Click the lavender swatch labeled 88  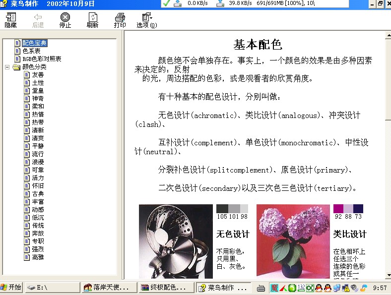(x=348, y=209)
